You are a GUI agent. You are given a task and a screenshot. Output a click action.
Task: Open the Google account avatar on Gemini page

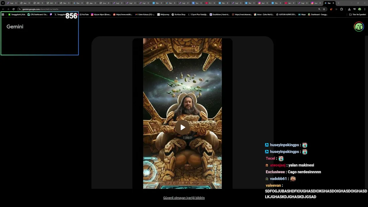point(359,26)
